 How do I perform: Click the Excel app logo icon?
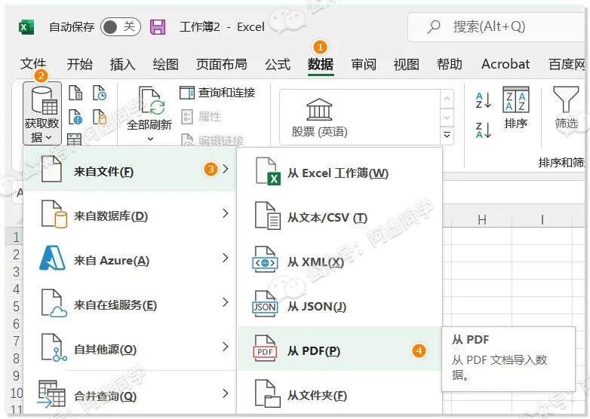click(x=26, y=27)
